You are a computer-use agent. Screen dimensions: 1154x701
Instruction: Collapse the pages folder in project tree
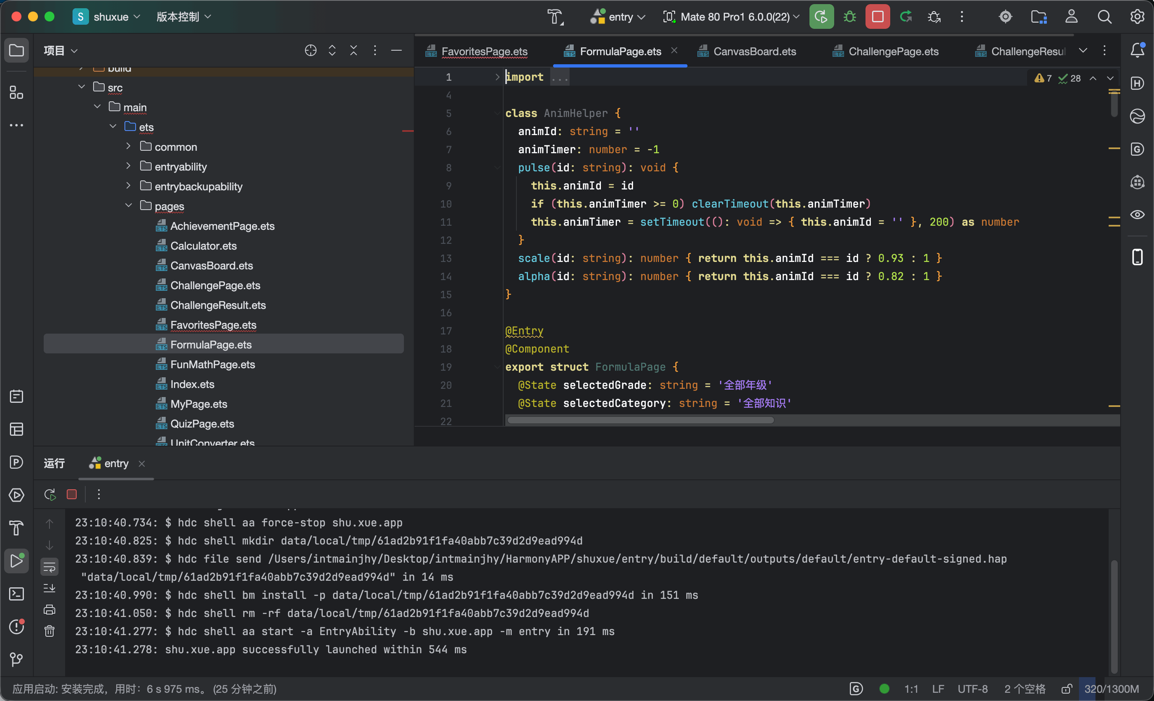128,206
